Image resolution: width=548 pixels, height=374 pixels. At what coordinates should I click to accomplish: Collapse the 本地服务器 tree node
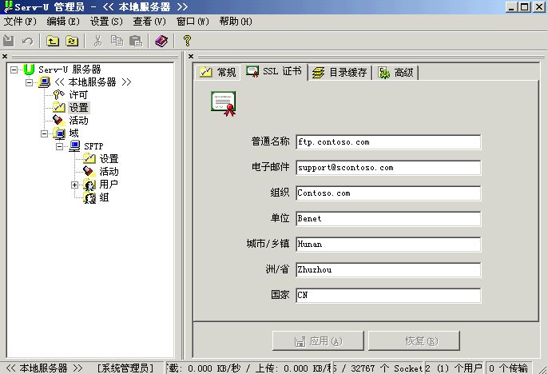29,82
